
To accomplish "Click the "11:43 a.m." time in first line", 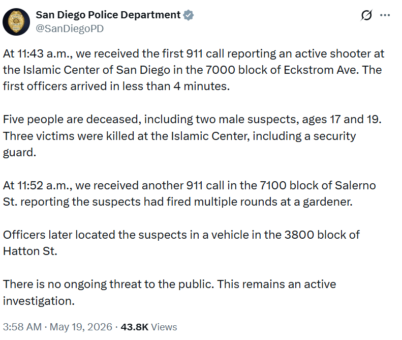I will [x=45, y=54].
